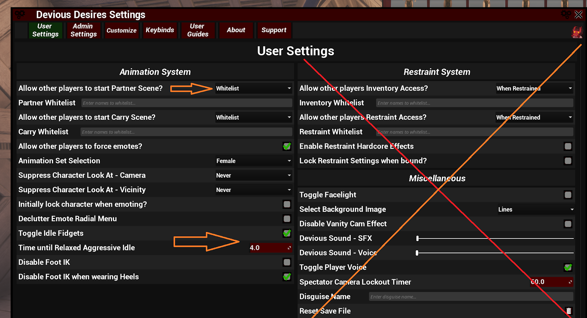
Task: Click the Spectator Camera Lockout Timer label
Action: [x=355, y=282]
